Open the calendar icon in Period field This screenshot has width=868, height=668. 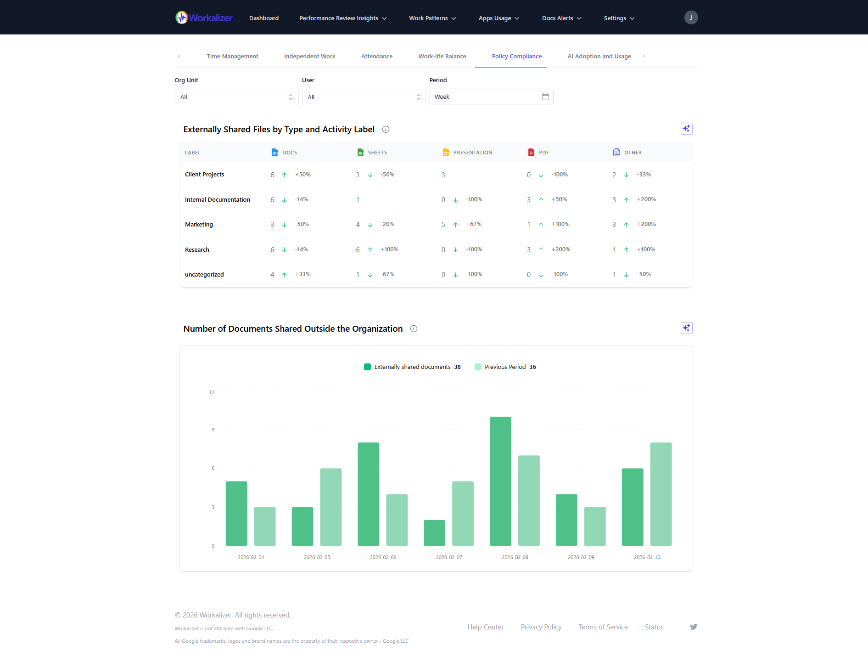(x=545, y=96)
